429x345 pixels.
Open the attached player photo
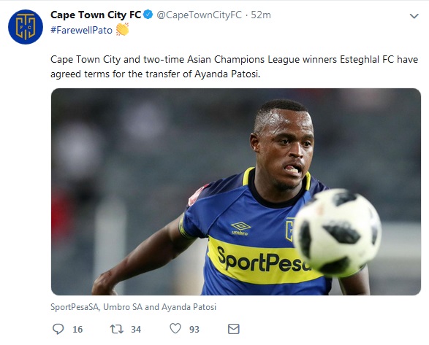pyautogui.click(x=236, y=192)
